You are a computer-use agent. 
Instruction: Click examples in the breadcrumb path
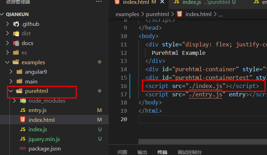127,14
